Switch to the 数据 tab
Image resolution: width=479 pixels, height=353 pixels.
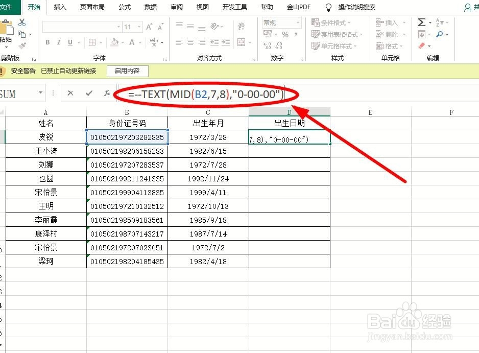point(150,7)
